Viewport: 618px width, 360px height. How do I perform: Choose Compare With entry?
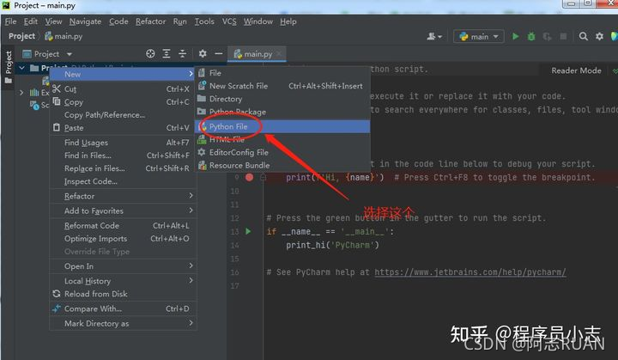(122, 308)
